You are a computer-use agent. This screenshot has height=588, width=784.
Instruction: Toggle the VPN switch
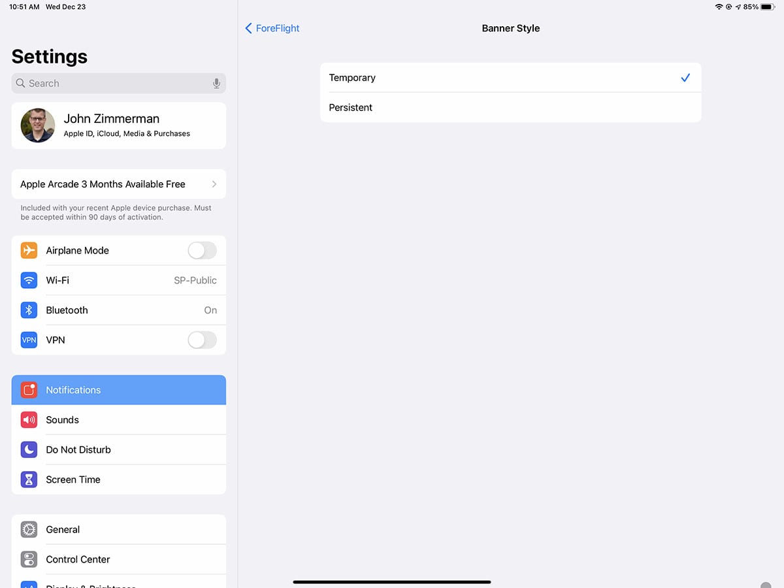click(x=202, y=340)
